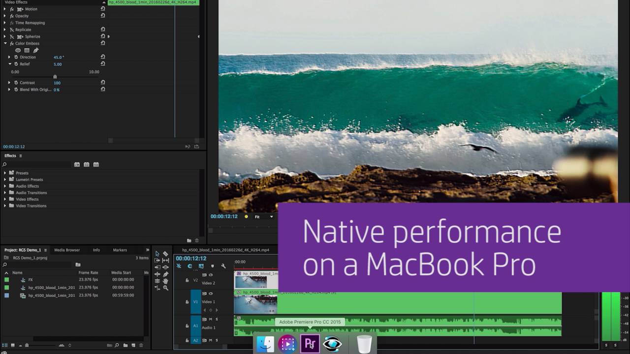The height and width of the screenshot is (354, 630).
Task: Adjust Project panel thumbnail zoom slider
Action: pyautogui.click(x=27, y=345)
